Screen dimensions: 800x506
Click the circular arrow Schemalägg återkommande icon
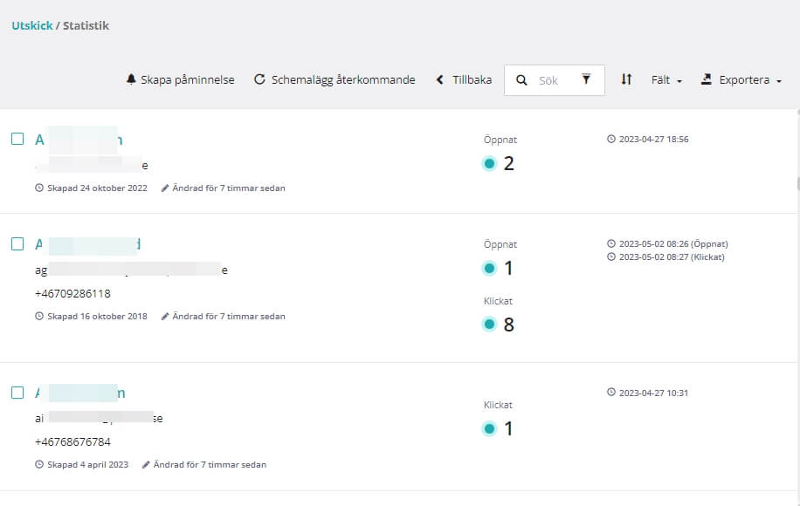click(259, 79)
